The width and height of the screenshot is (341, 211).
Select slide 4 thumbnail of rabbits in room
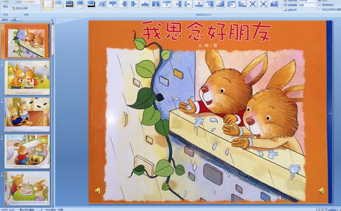pos(27,152)
